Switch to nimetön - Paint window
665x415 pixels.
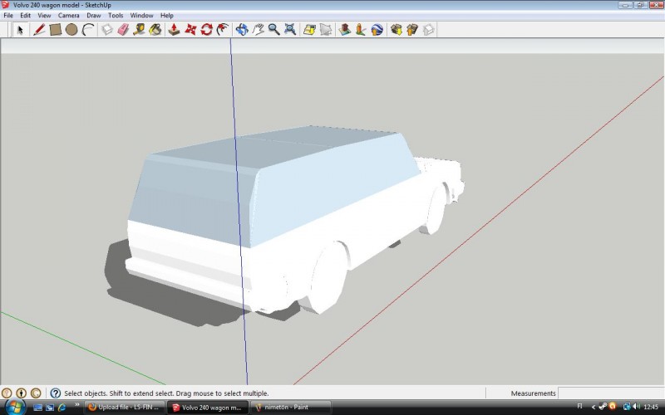tap(291, 408)
